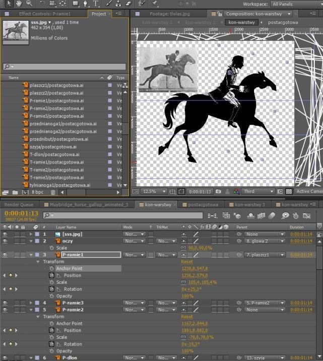Toggle Rotation stopwatch of P-ramie1
Image resolution: width=323 pixels, height=361 pixels.
52,289
